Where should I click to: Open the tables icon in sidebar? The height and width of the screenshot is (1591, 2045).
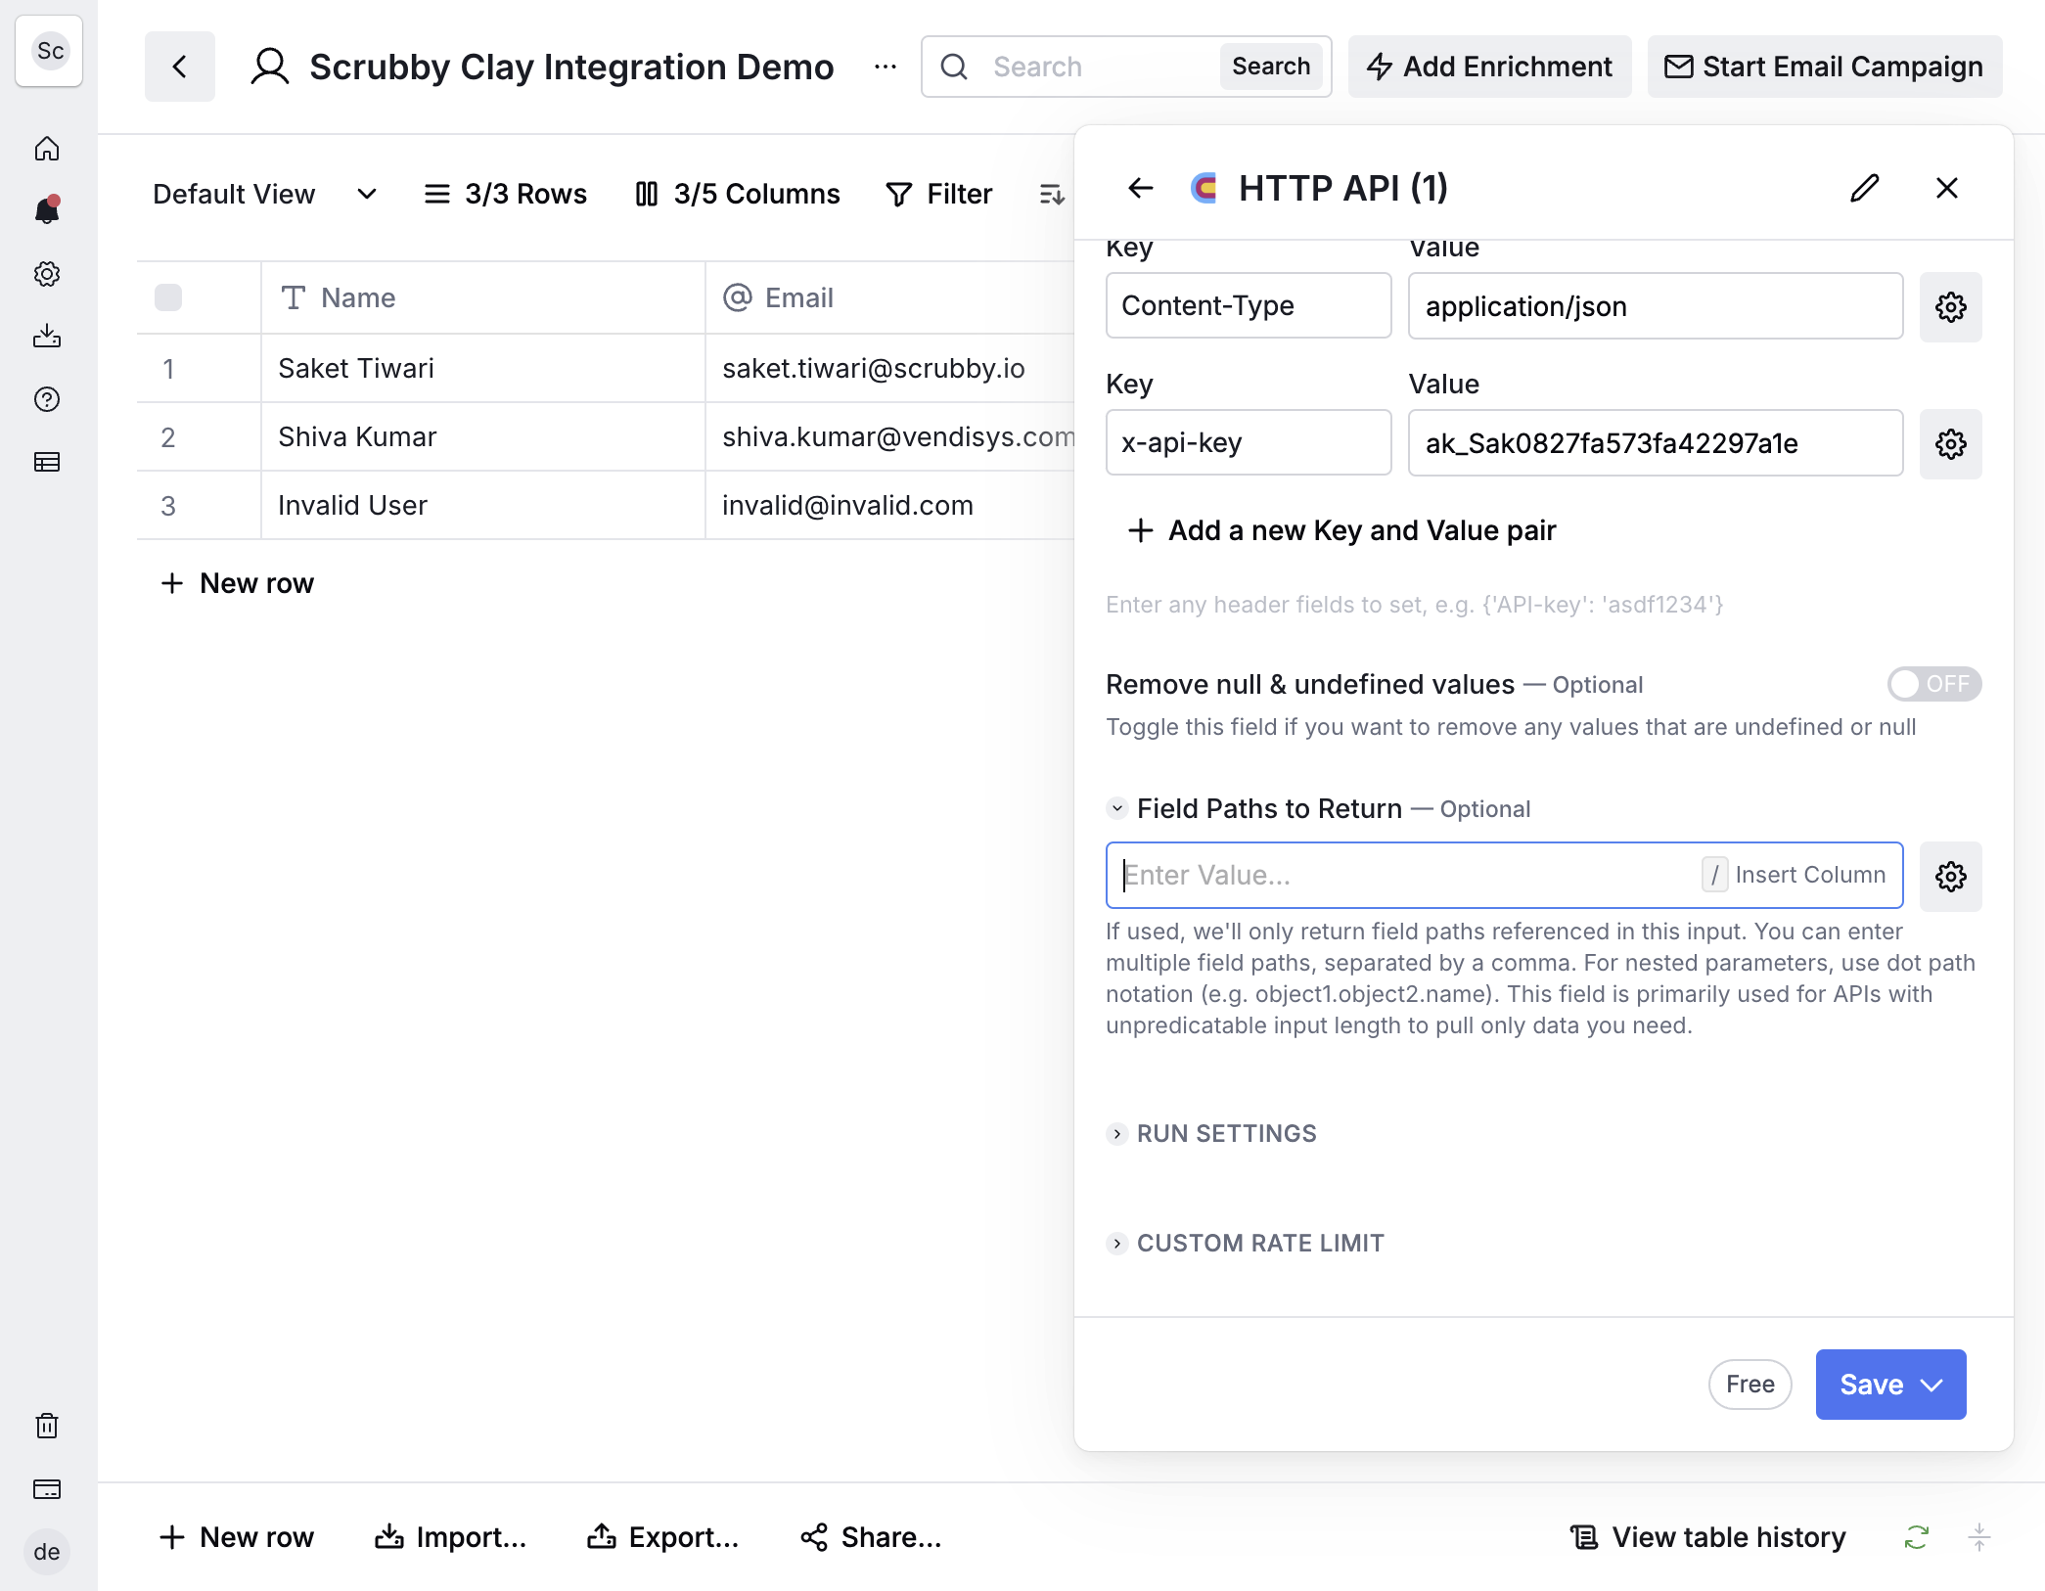[x=47, y=462]
